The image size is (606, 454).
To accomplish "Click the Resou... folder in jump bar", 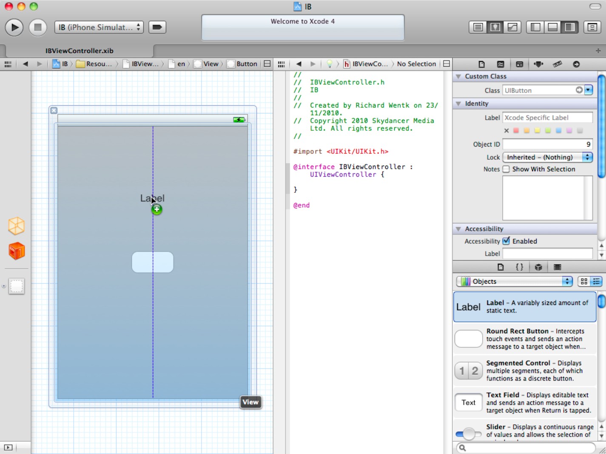I will tap(94, 64).
